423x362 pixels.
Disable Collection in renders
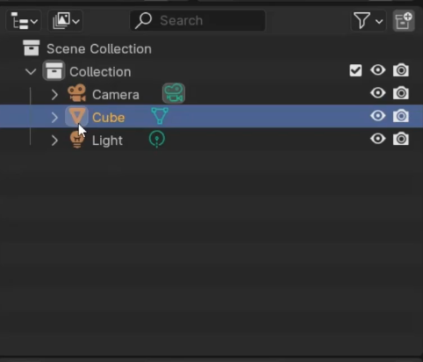[x=401, y=70]
